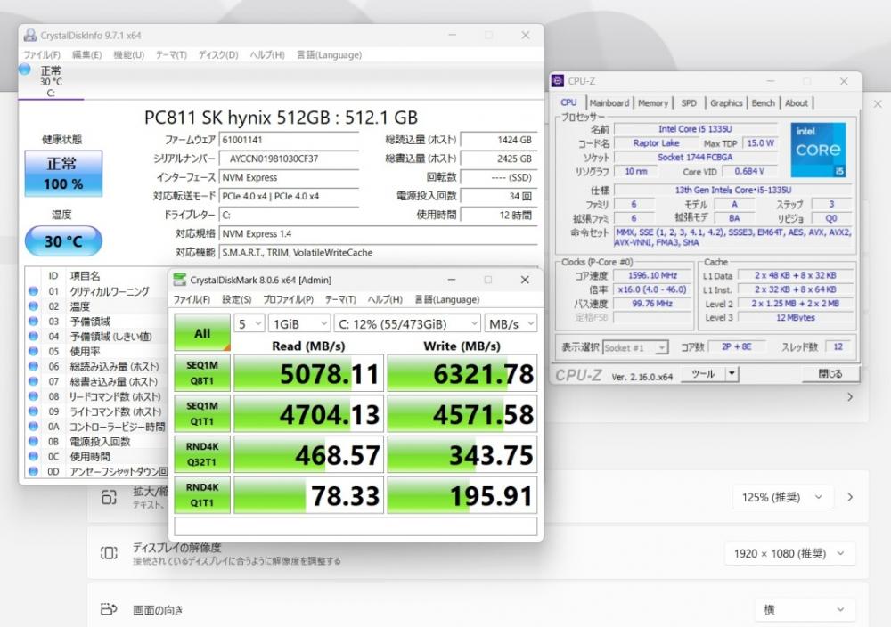The height and width of the screenshot is (627, 891).
Task: Click the display resolution icon in Settings
Action: [x=109, y=553]
